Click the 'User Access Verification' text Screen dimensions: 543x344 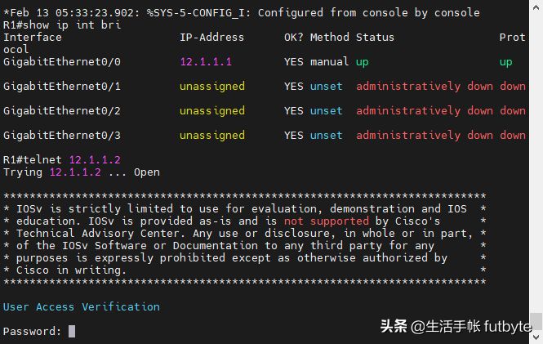pos(82,306)
